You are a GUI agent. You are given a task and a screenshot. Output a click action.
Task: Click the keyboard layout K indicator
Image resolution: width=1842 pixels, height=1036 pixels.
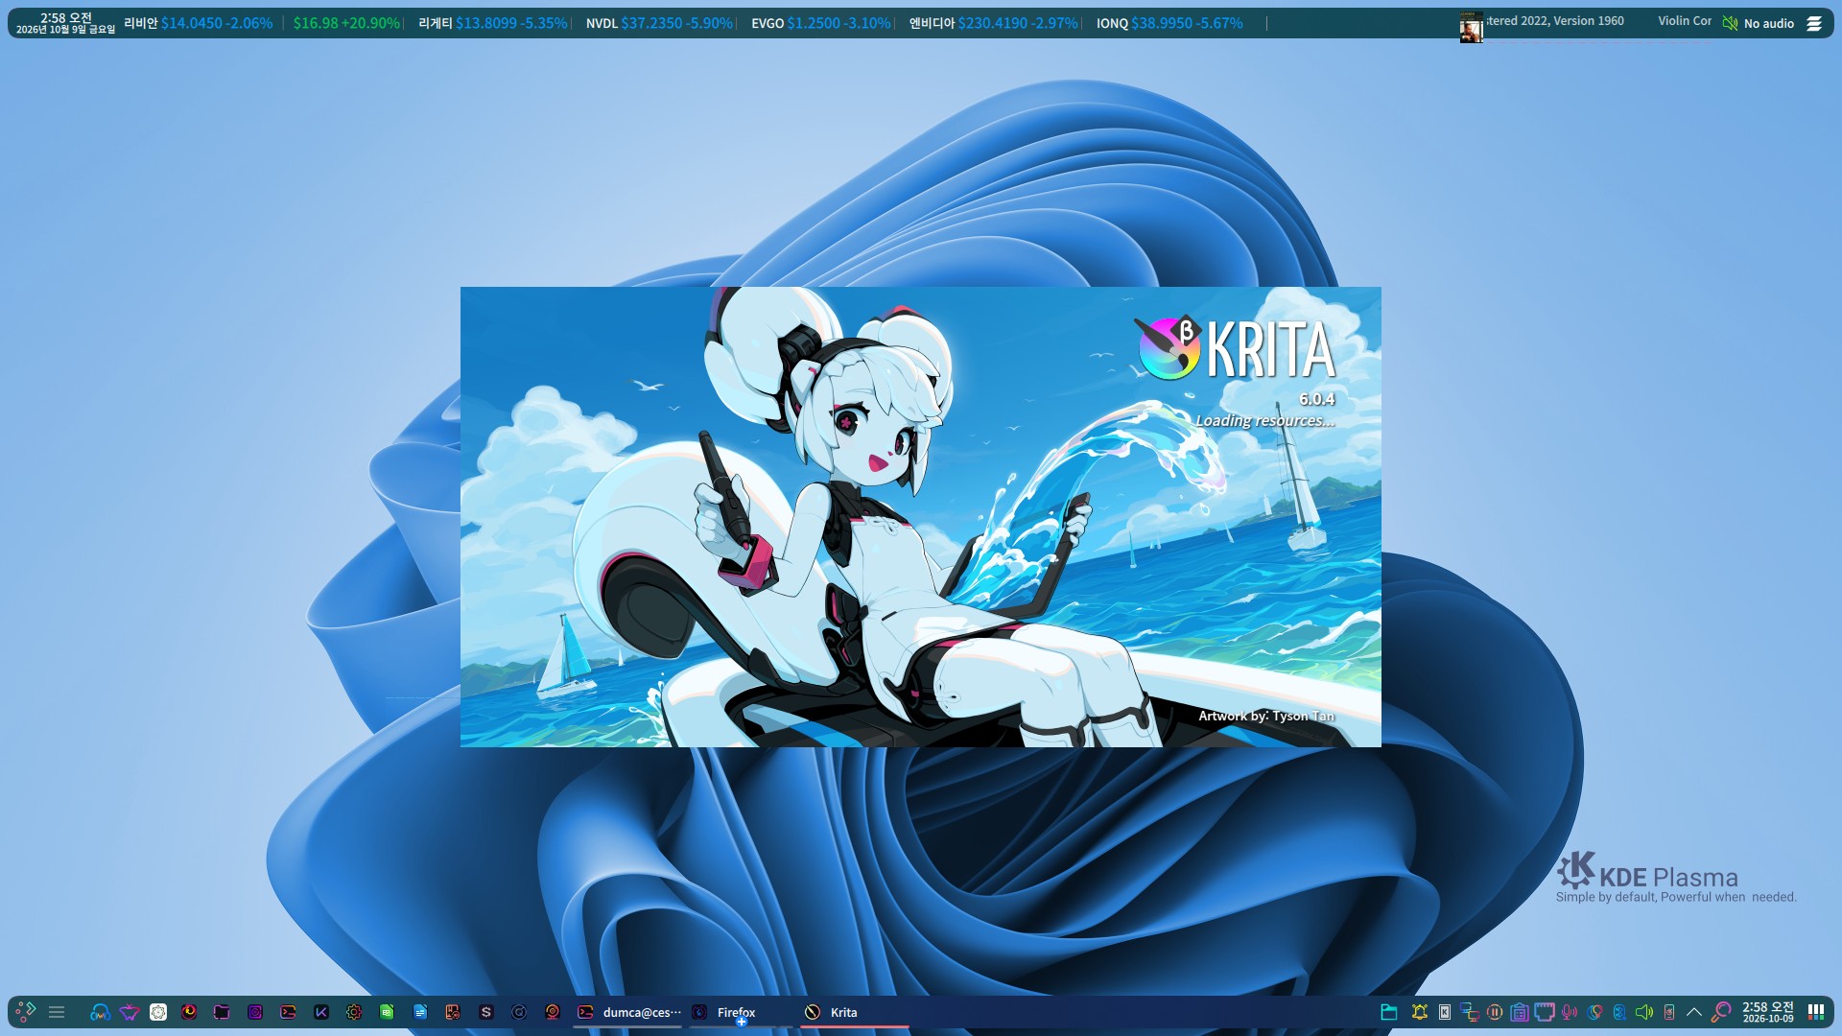click(x=1444, y=1012)
